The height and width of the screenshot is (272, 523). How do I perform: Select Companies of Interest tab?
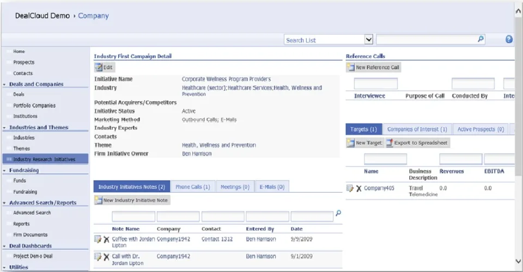click(417, 129)
